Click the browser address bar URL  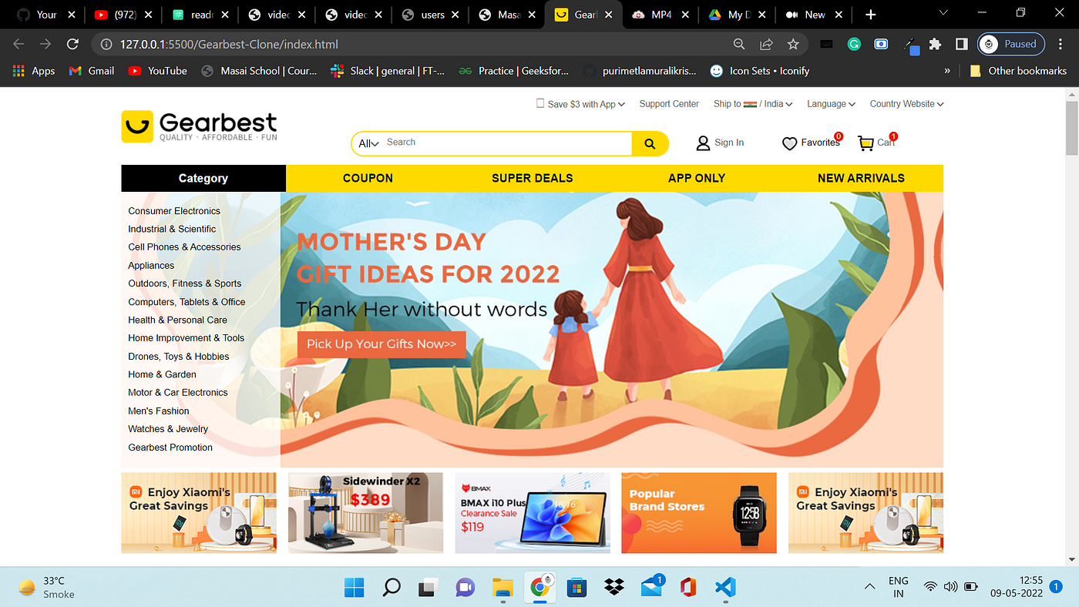click(229, 45)
